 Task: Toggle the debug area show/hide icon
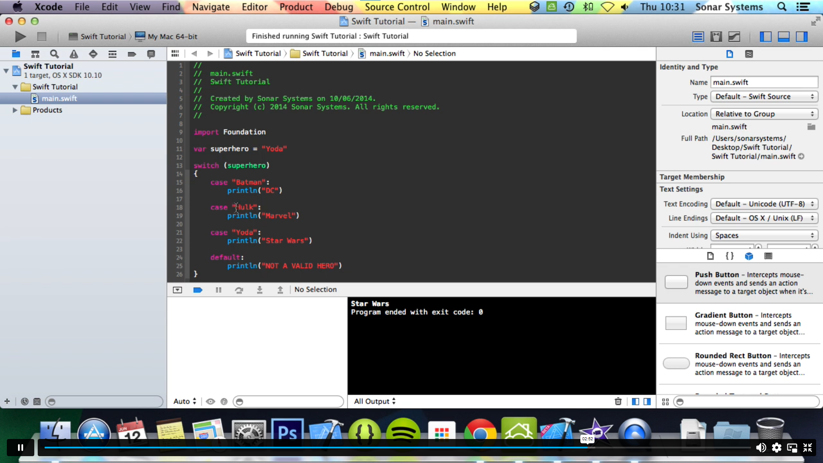pyautogui.click(x=784, y=37)
